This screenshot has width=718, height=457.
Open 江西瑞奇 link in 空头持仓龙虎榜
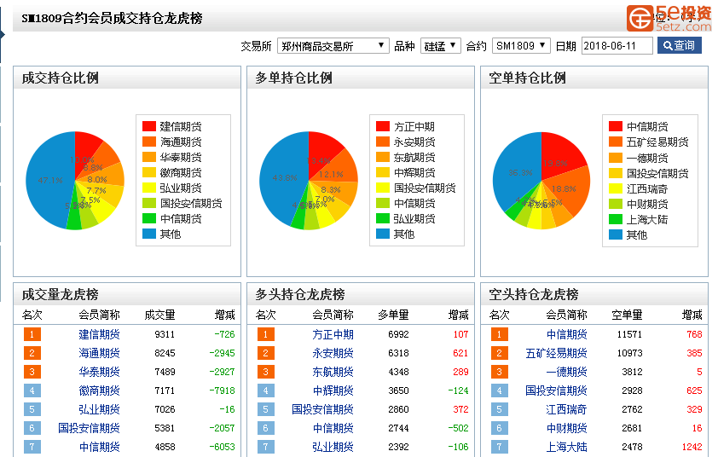coord(567,409)
